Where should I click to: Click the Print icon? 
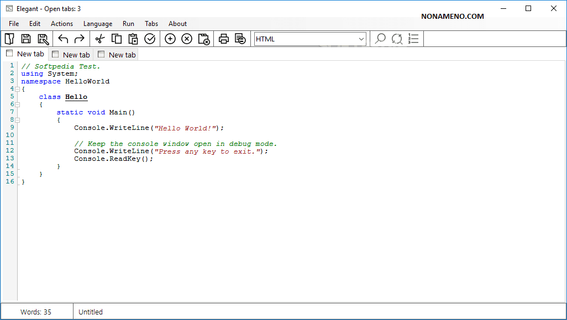tap(223, 39)
